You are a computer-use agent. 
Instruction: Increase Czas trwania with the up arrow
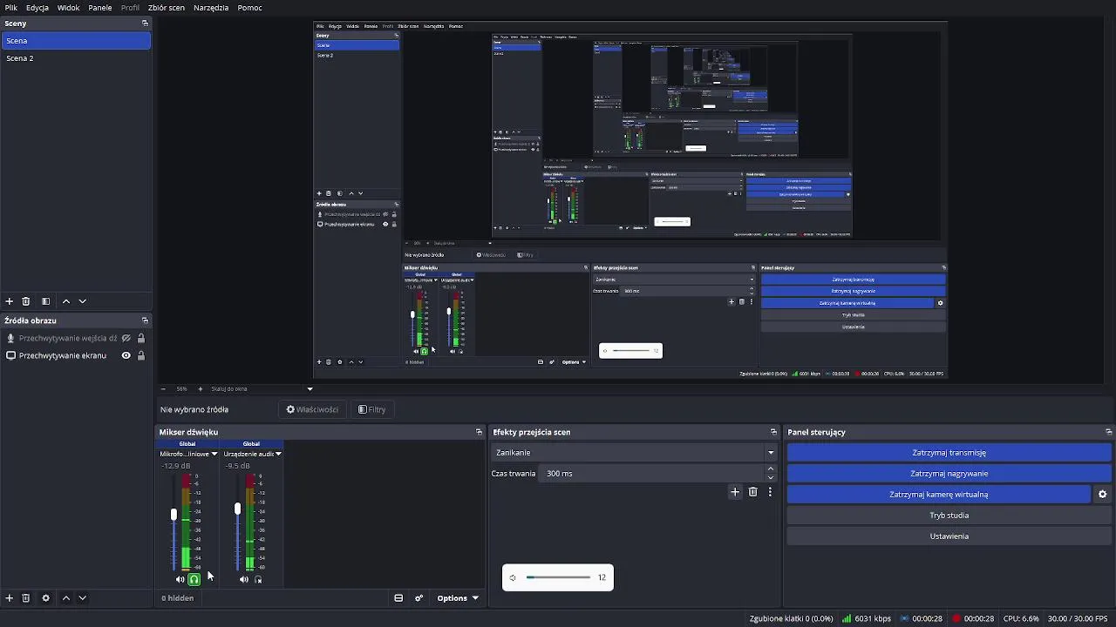[x=771, y=469]
